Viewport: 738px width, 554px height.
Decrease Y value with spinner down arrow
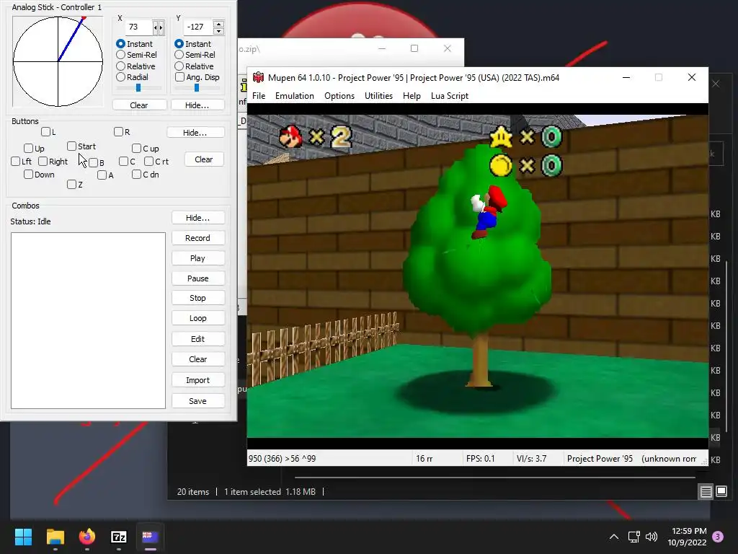(218, 31)
